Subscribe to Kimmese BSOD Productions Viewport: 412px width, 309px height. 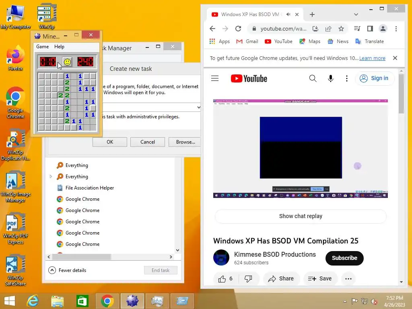pyautogui.click(x=344, y=258)
